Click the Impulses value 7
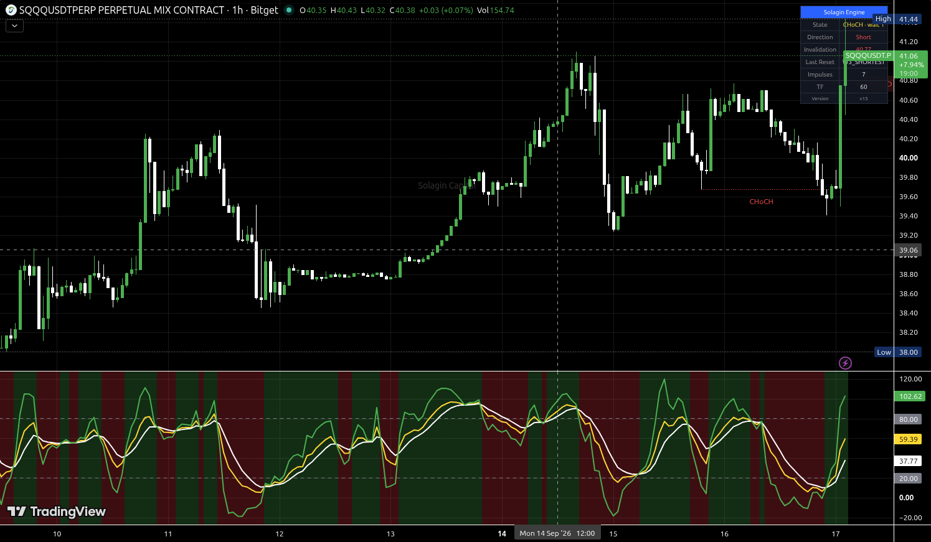 [x=863, y=75]
